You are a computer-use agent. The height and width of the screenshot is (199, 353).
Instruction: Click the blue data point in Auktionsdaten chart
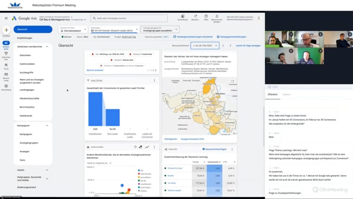pos(122,185)
